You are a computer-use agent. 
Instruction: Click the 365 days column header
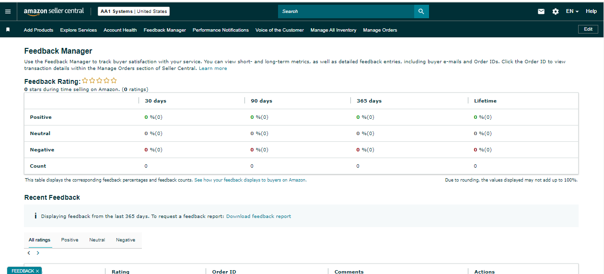[369, 101]
